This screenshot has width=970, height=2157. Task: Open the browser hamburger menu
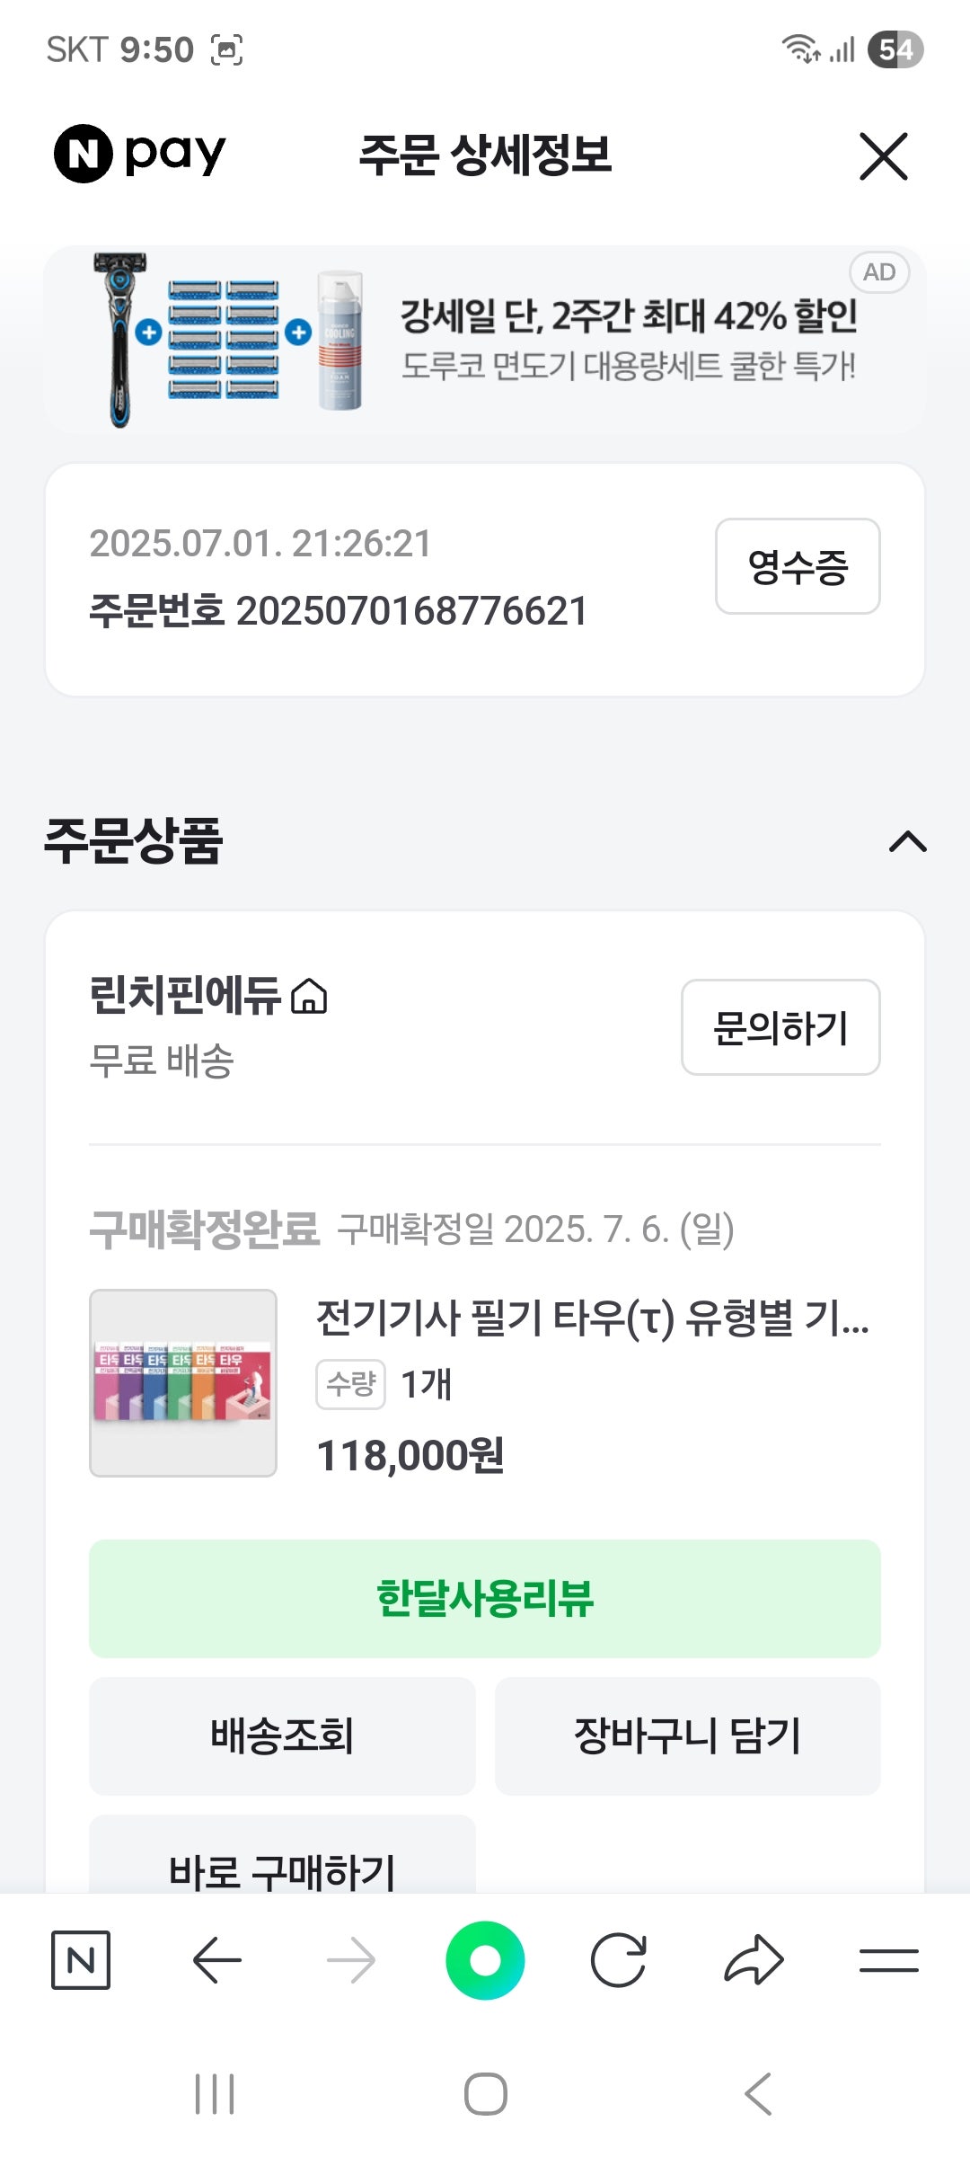click(888, 1959)
